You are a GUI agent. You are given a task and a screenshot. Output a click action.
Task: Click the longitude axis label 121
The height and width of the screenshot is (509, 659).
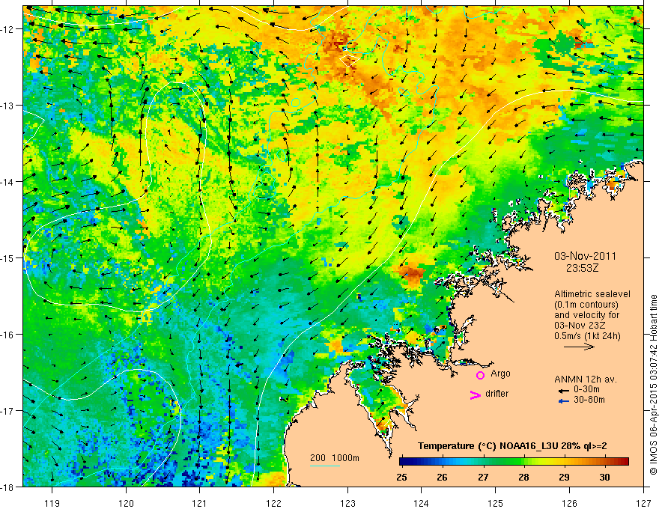[200, 503]
